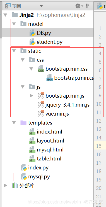Select the model folder name

click(x=36, y=24)
